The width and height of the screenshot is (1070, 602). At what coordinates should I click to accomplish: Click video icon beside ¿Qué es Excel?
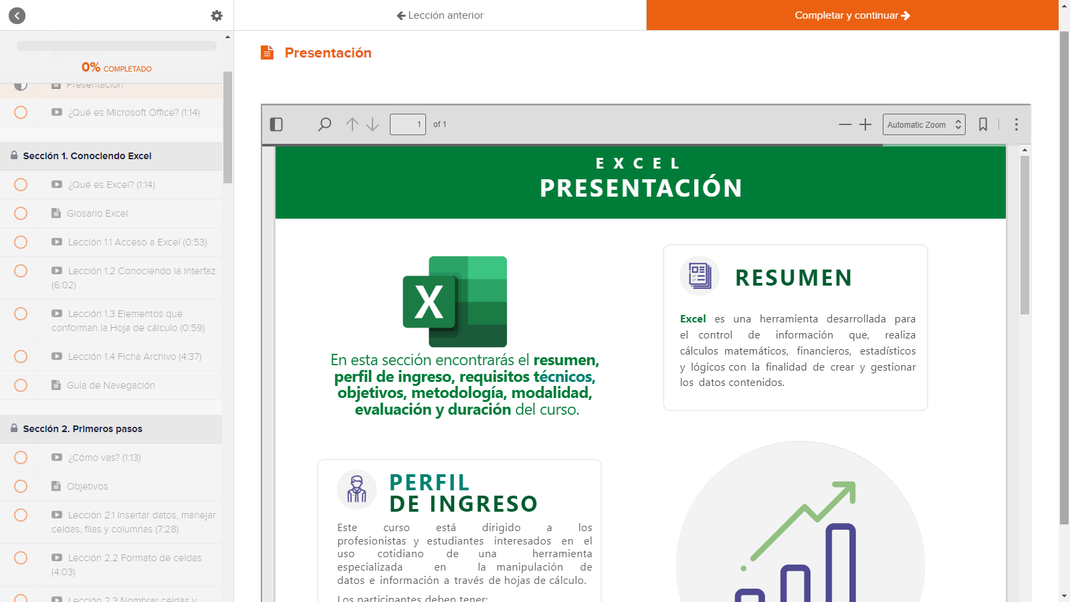[x=57, y=185]
